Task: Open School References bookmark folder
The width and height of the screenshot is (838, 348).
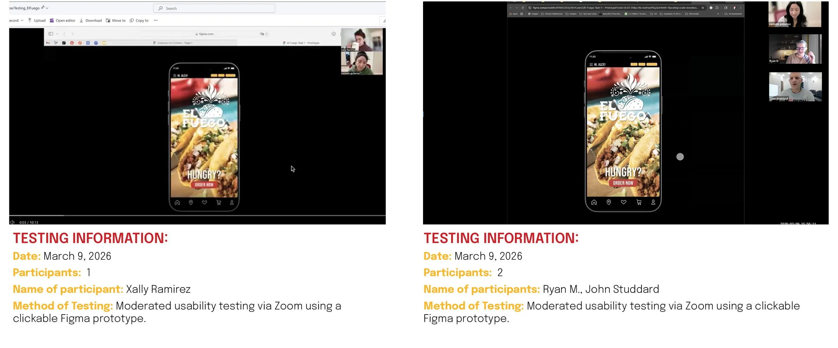Action: coord(552,14)
